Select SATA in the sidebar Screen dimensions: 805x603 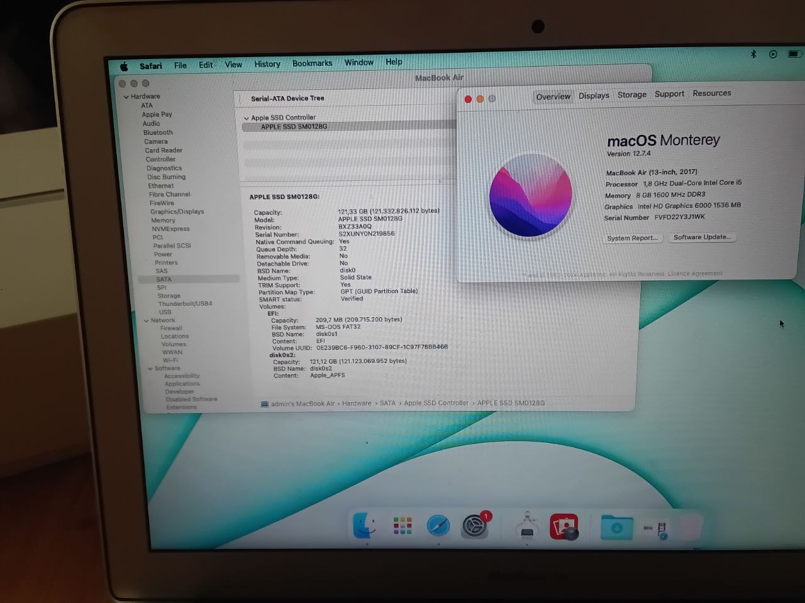coord(164,280)
